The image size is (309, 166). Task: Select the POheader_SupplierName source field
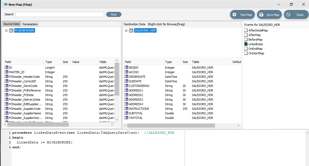point(25,113)
